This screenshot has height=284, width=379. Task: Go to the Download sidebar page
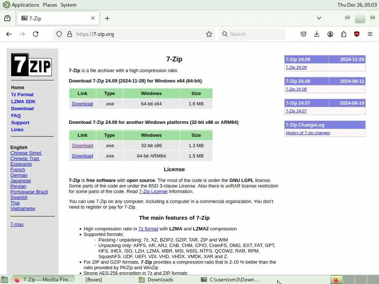pos(22,108)
